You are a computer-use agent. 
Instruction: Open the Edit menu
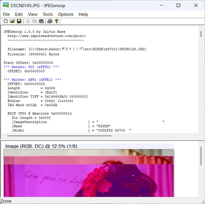19,14
